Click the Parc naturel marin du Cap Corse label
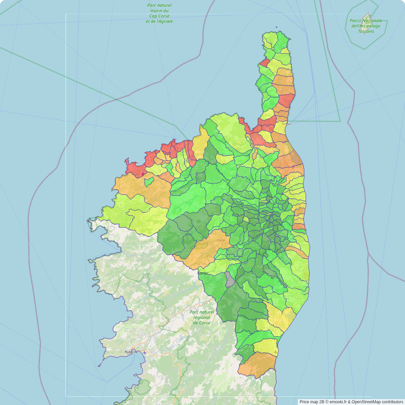This screenshot has height=405, width=405. [x=159, y=13]
